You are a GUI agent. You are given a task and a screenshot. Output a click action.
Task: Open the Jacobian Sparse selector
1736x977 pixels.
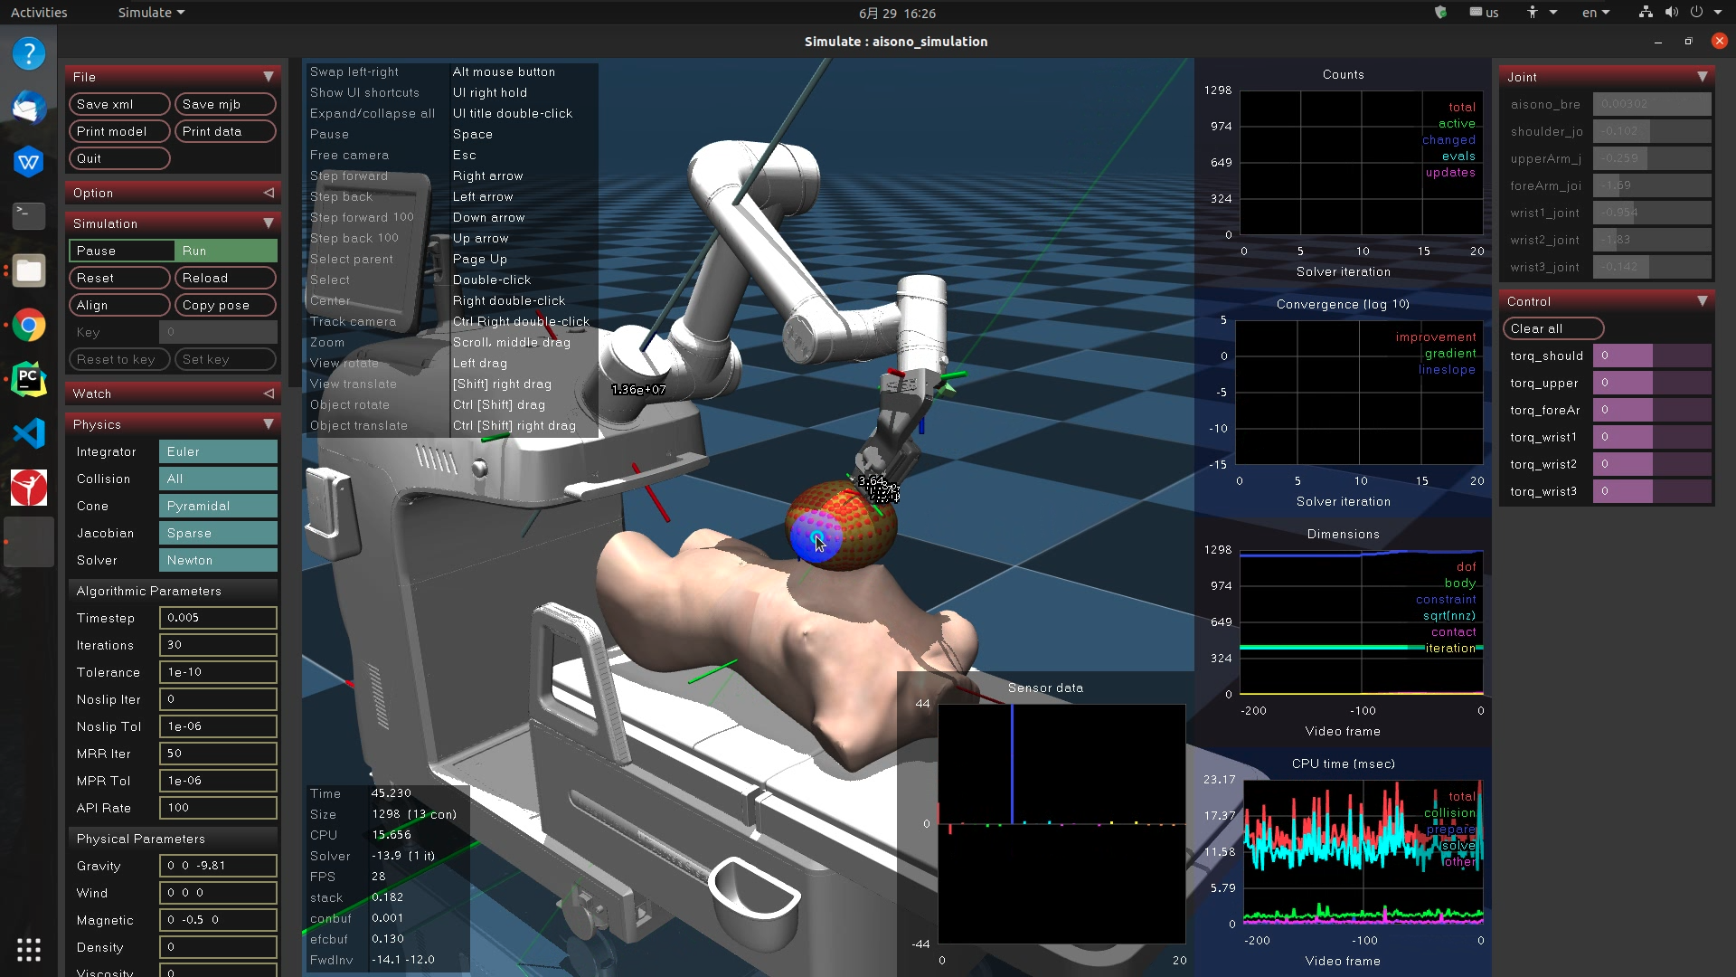click(x=218, y=533)
